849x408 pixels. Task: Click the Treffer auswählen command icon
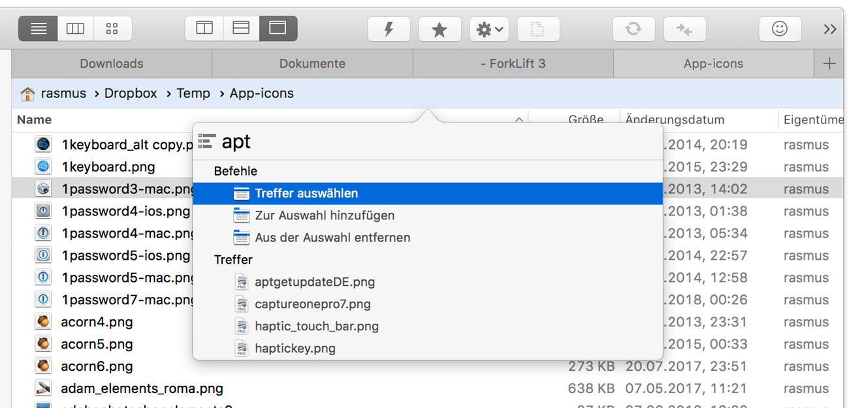(242, 193)
